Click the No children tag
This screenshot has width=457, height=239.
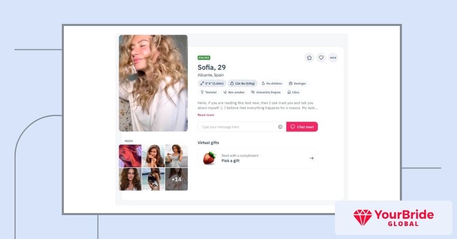click(272, 83)
